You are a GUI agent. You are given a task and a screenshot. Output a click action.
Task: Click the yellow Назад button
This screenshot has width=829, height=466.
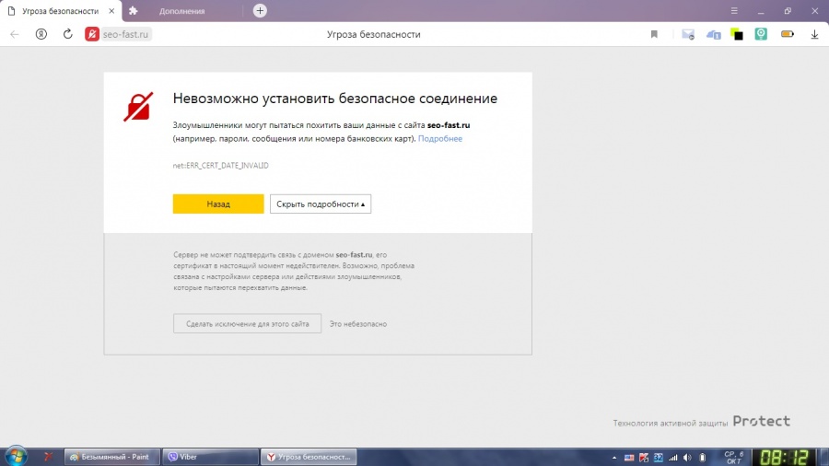coord(218,204)
